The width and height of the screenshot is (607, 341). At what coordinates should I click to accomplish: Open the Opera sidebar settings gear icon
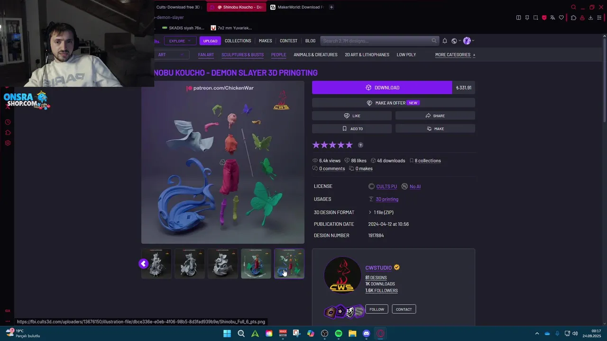8,143
